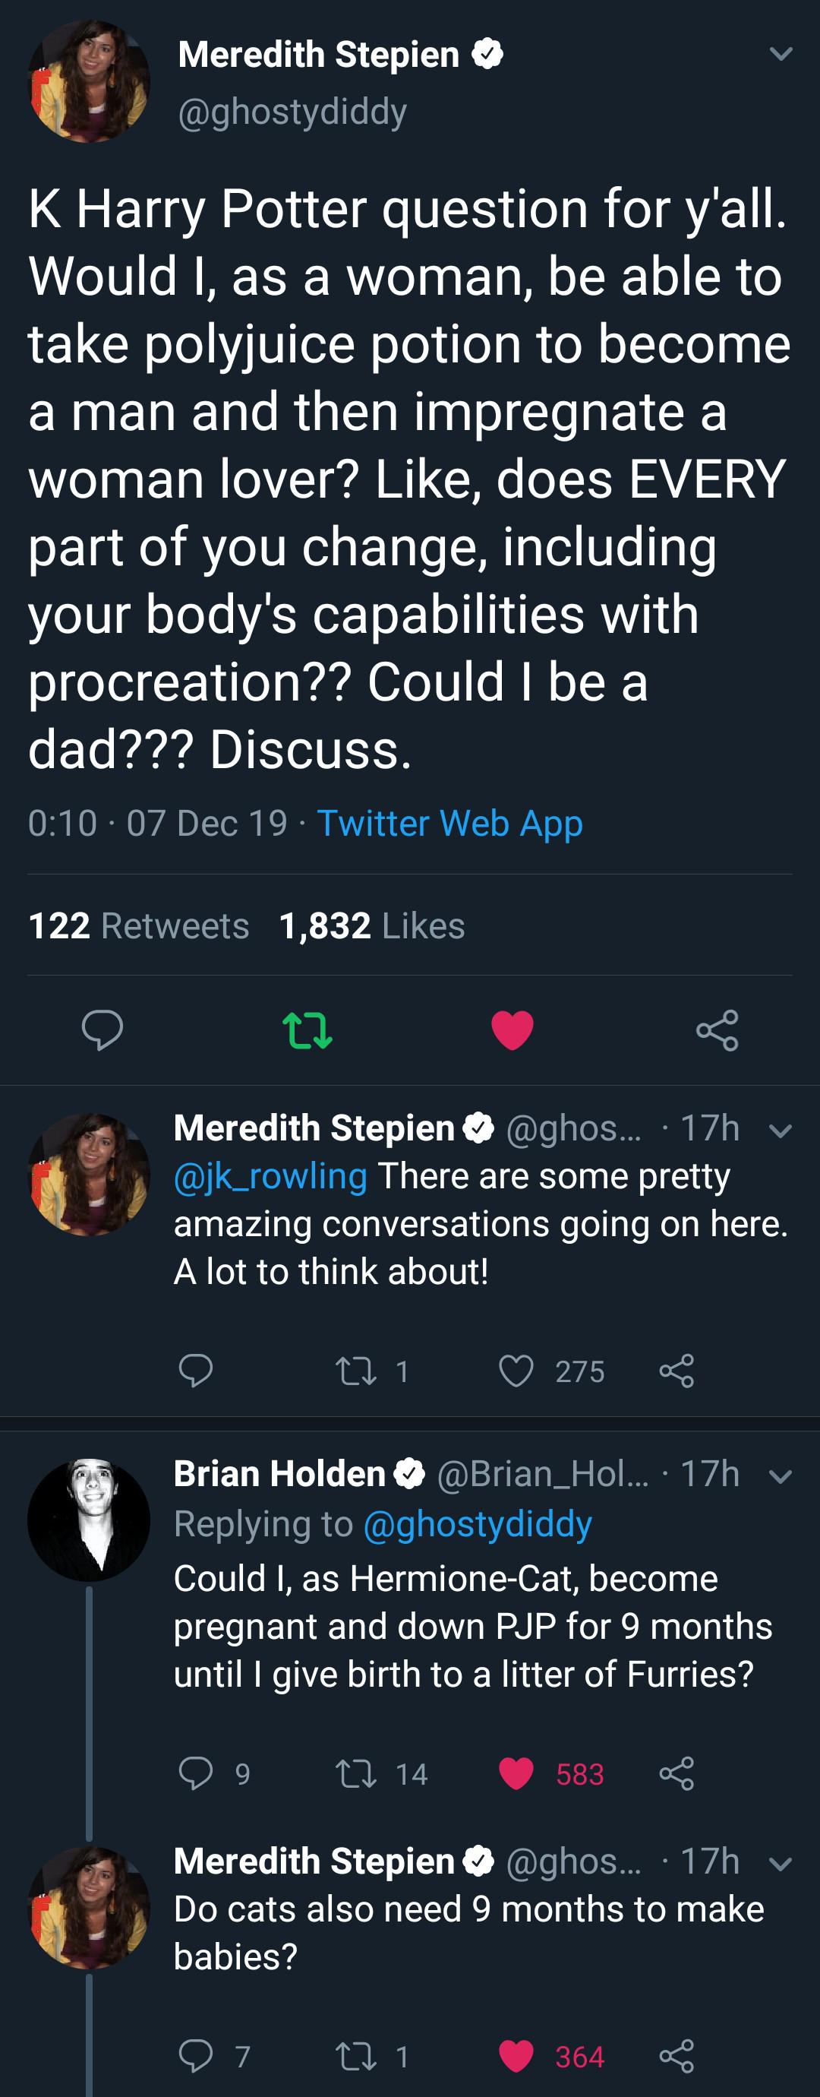The width and height of the screenshot is (820, 2097).
Task: Undo retweet on the main tweet
Action: [307, 1030]
